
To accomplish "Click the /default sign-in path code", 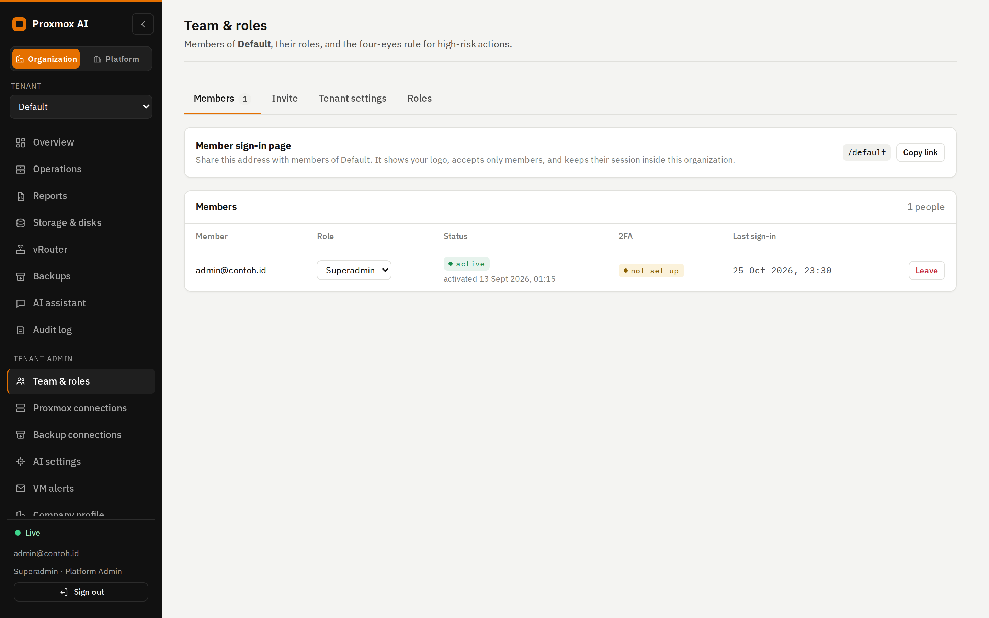I will pos(866,152).
